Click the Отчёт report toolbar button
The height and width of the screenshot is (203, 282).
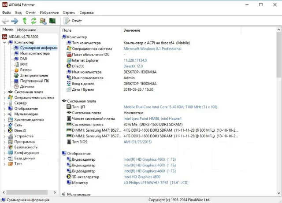click(x=73, y=21)
